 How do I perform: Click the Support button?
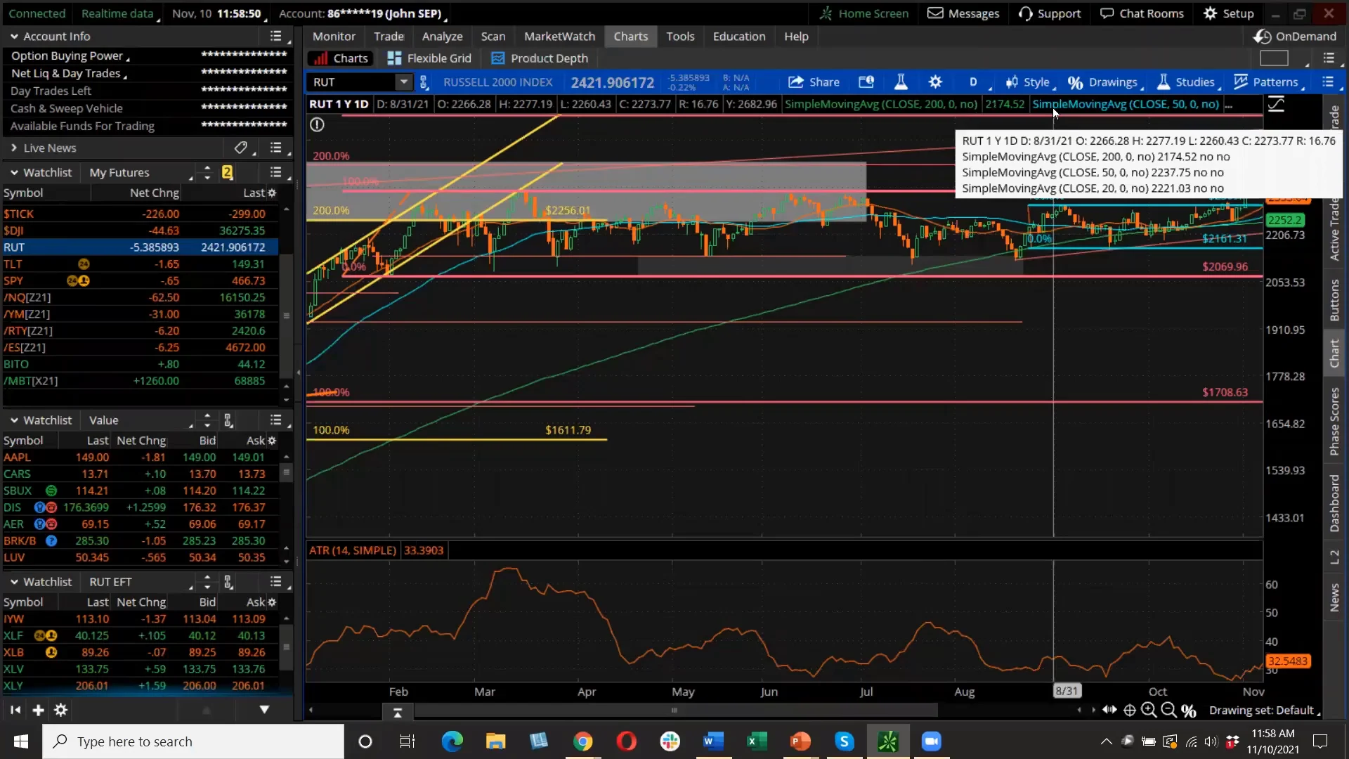[1049, 13]
